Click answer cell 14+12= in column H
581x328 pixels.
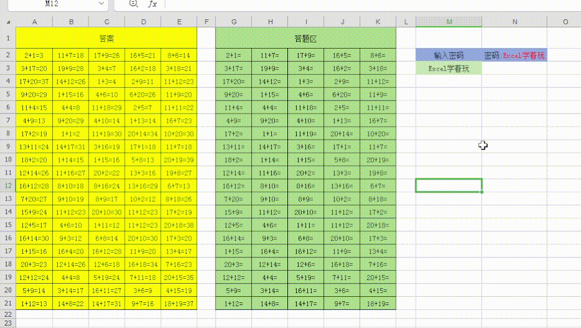pos(270,82)
